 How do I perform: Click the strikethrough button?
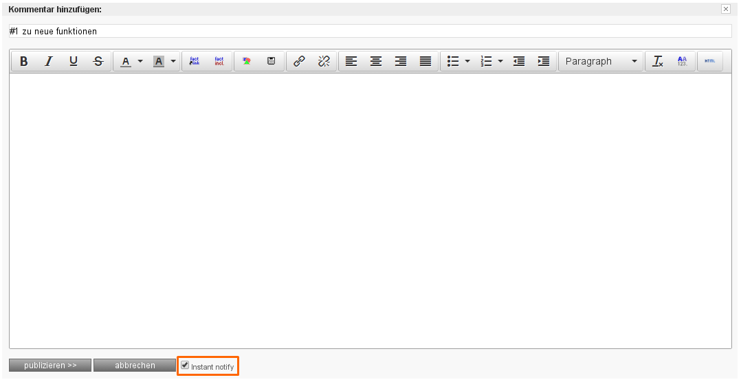98,61
